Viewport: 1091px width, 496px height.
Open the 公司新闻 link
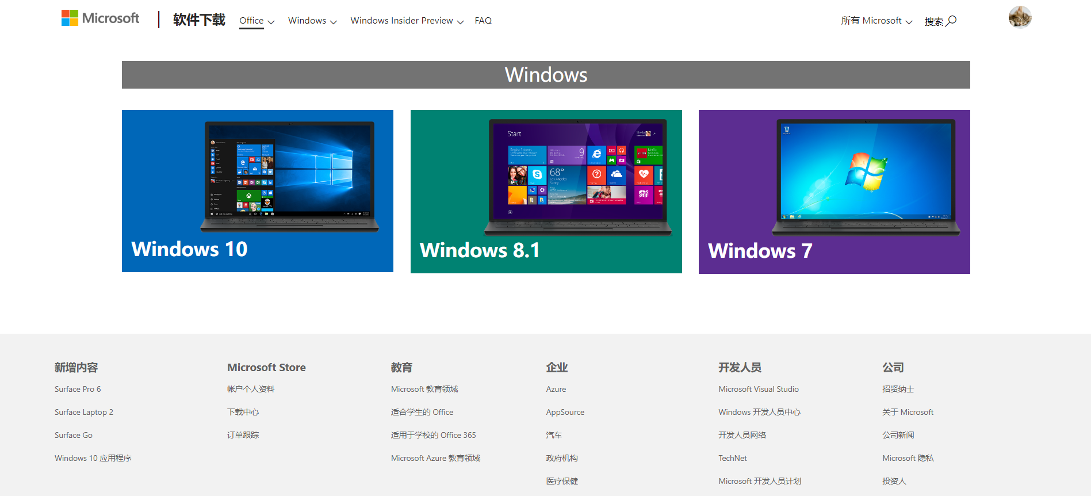[898, 435]
